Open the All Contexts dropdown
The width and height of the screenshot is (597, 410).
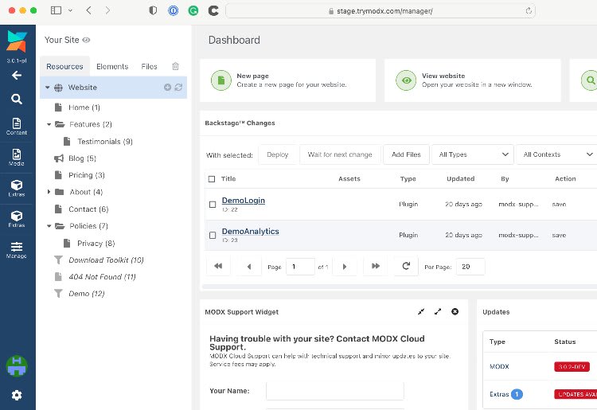pos(557,154)
